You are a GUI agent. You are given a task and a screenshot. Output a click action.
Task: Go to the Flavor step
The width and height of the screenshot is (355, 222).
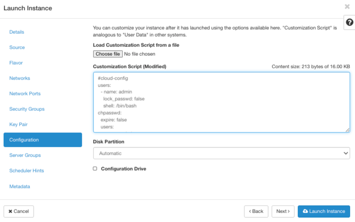16,63
